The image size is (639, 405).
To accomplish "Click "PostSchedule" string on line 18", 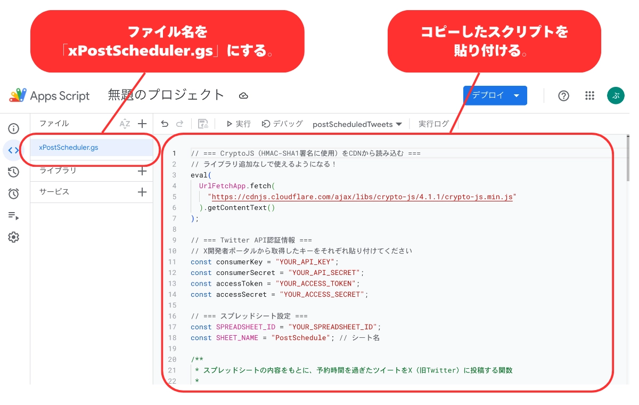I will (x=301, y=338).
